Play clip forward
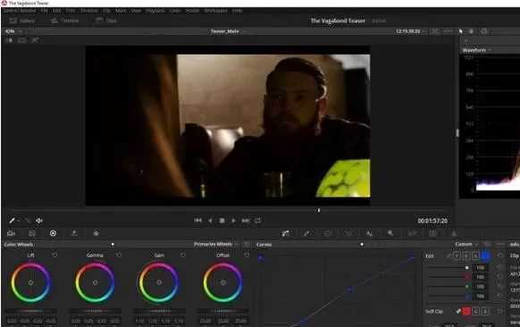This screenshot has height=327, width=520. coord(233,221)
